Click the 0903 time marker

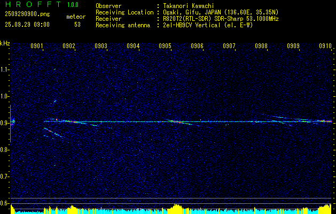click(x=101, y=46)
